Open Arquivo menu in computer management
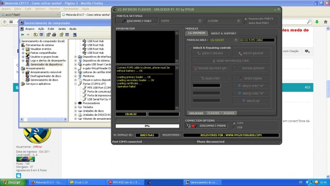The image size is (330, 186). pyautogui.click(x=30, y=29)
